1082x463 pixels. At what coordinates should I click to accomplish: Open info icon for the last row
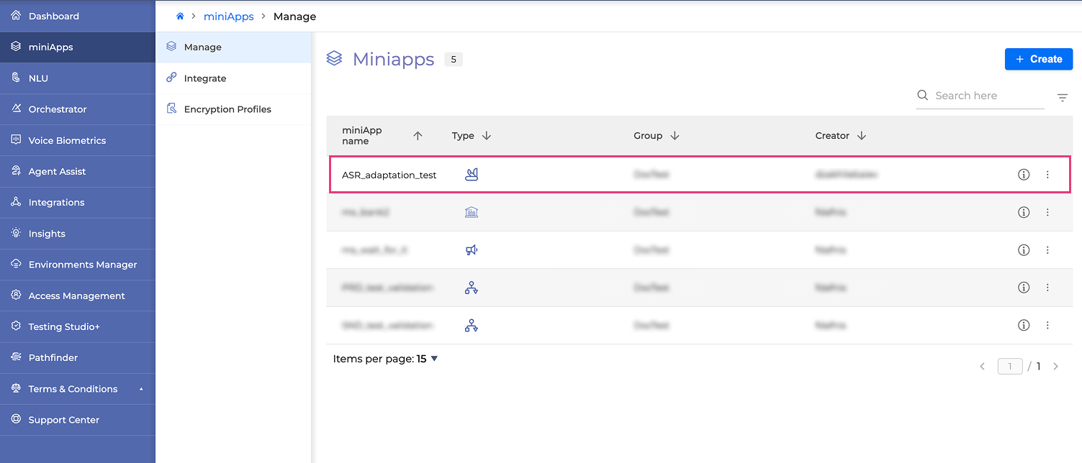click(1024, 325)
